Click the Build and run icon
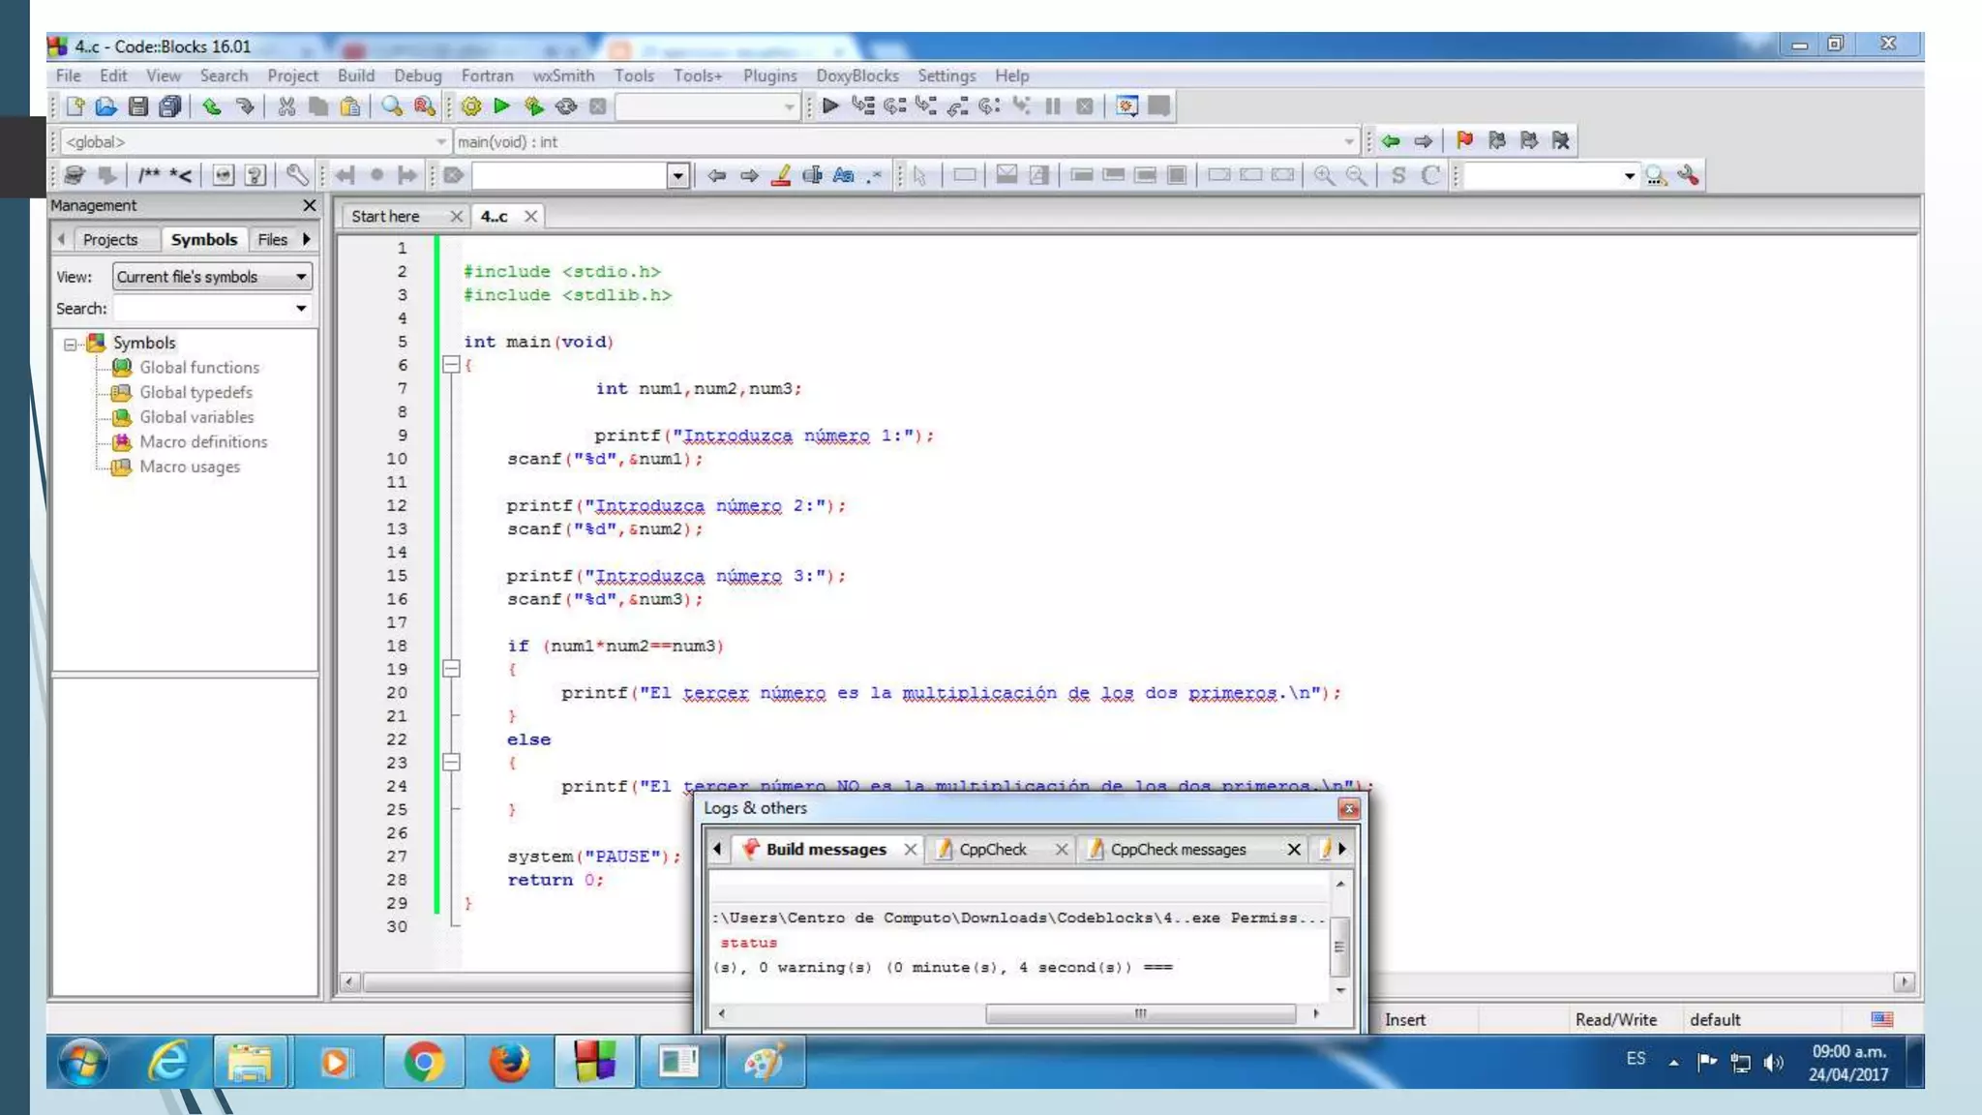This screenshot has width=1982, height=1115. click(x=533, y=106)
